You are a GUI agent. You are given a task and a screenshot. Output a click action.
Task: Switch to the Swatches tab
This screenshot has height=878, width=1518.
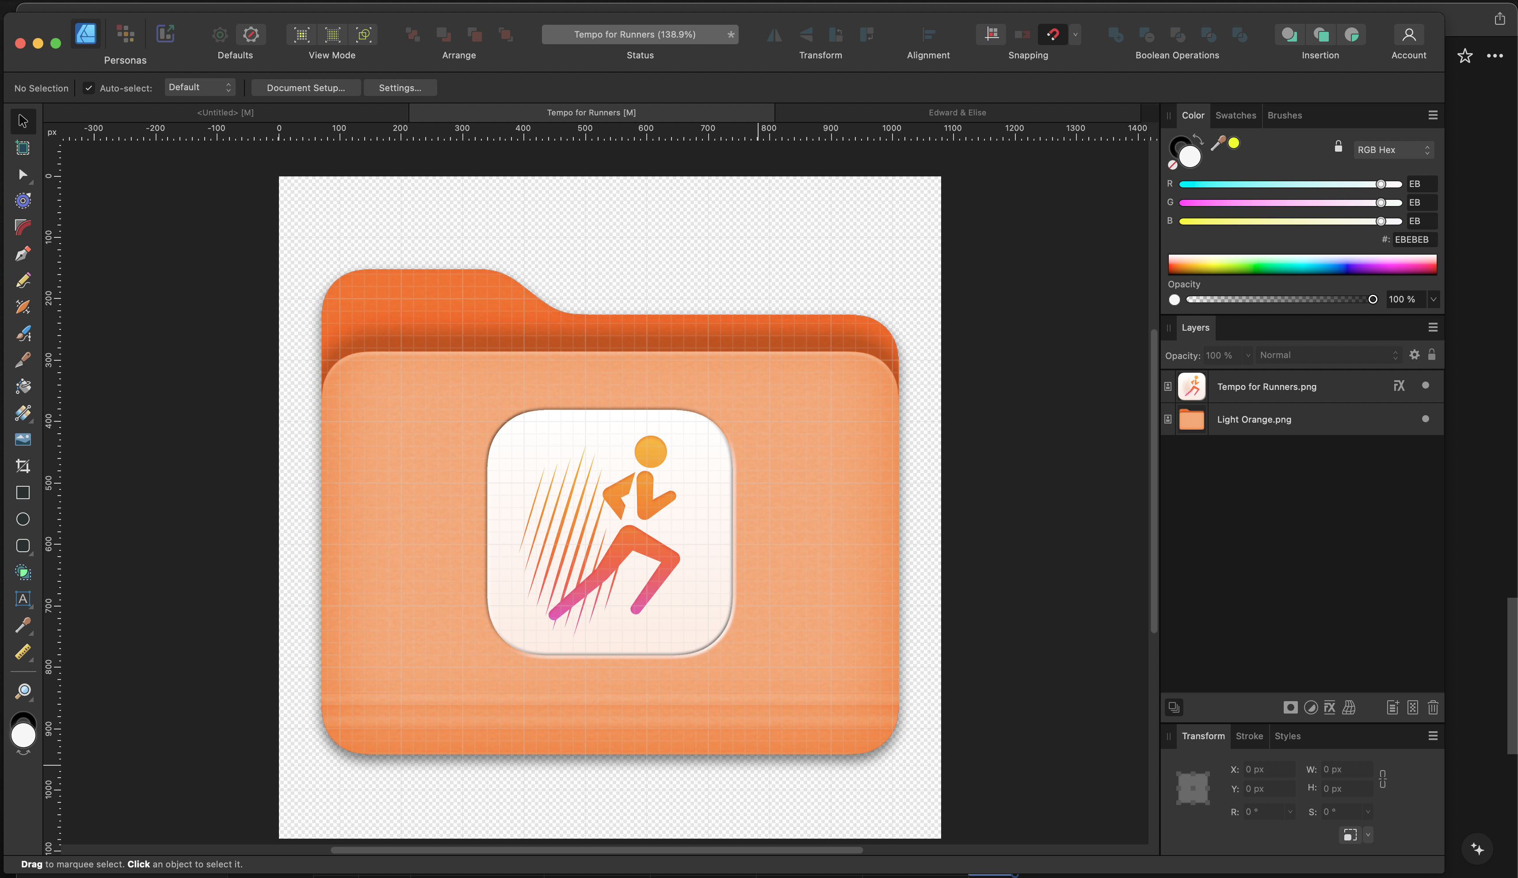coord(1236,115)
